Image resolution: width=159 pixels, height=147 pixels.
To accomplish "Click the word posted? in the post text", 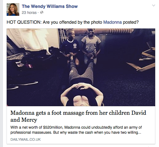I will click(x=131, y=22).
